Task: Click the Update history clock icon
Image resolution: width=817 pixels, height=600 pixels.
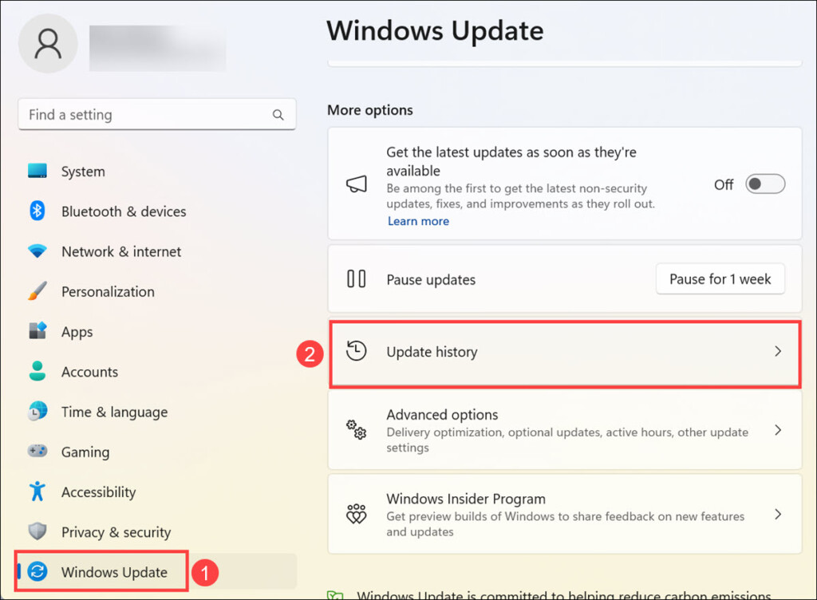Action: (x=357, y=351)
